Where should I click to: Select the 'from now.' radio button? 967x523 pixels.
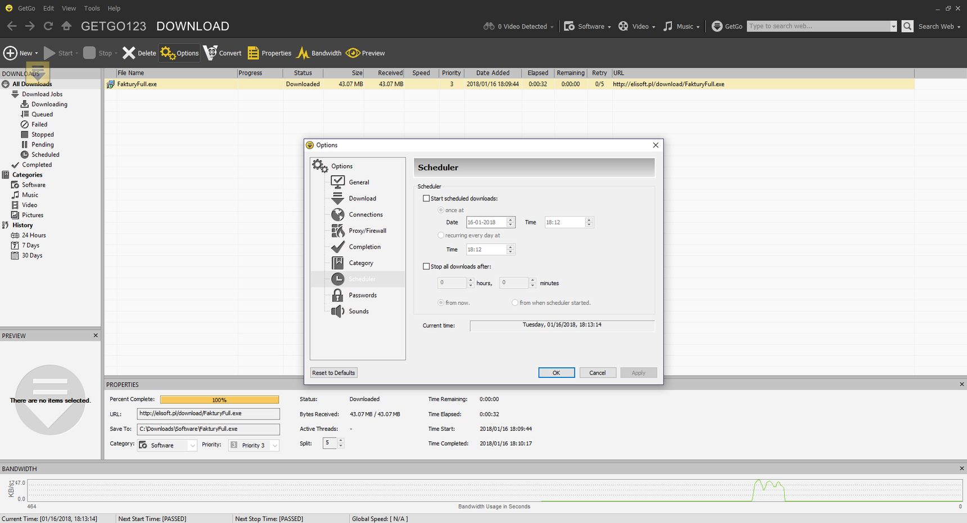(441, 303)
